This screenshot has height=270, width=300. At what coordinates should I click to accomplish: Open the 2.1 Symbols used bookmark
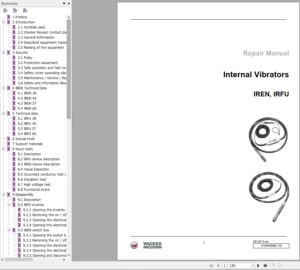(31, 27)
